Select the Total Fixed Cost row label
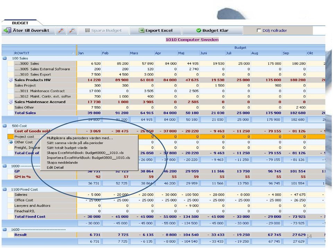Viewport: 333px width, 248px height. pyautogui.click(x=30, y=216)
